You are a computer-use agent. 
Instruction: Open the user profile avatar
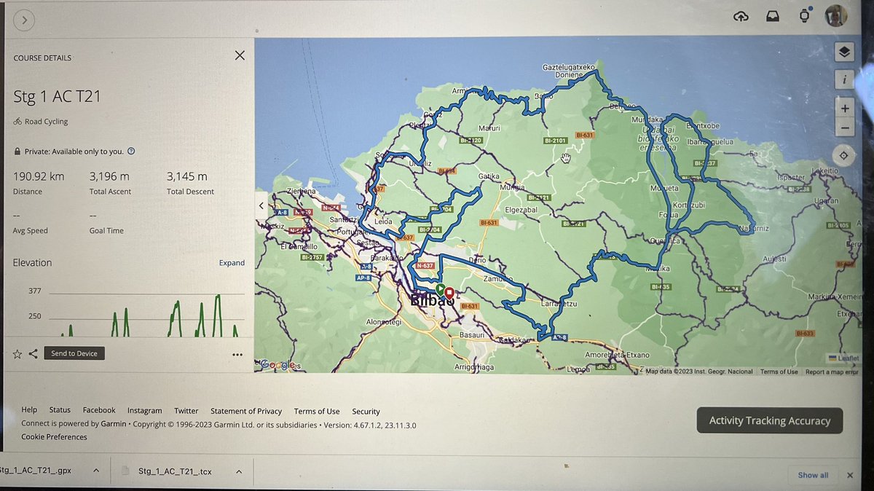click(x=836, y=15)
